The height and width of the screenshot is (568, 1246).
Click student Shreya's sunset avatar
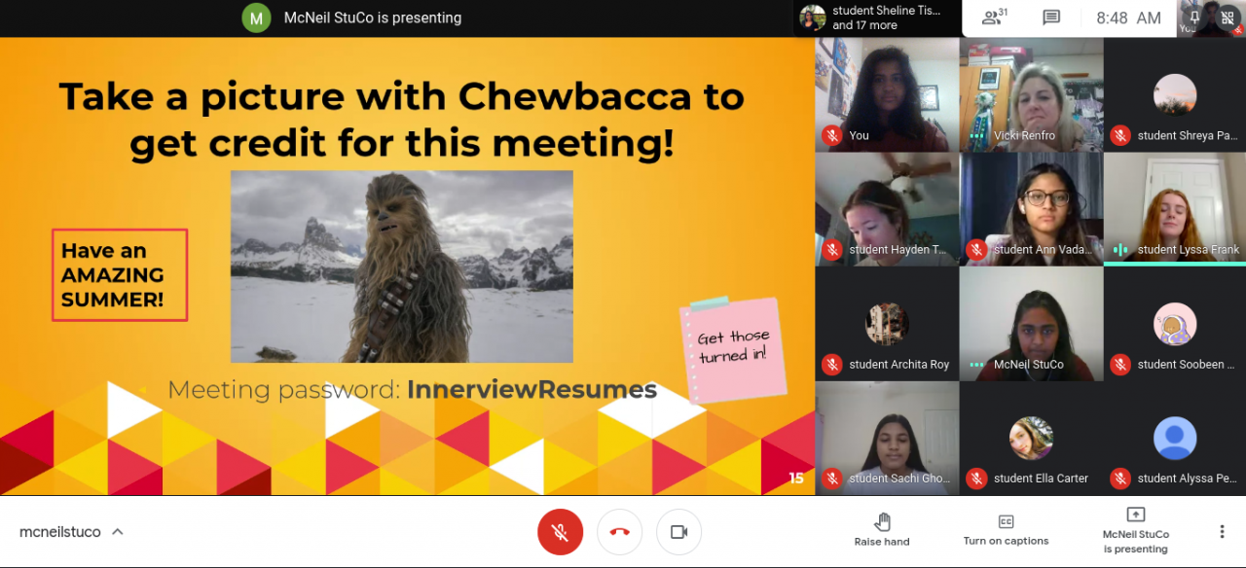1175,95
